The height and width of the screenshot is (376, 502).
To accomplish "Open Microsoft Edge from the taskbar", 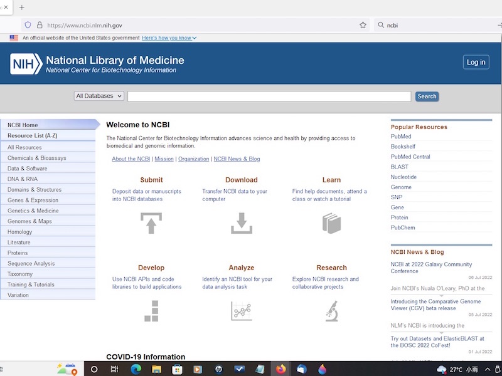I will (x=136, y=369).
